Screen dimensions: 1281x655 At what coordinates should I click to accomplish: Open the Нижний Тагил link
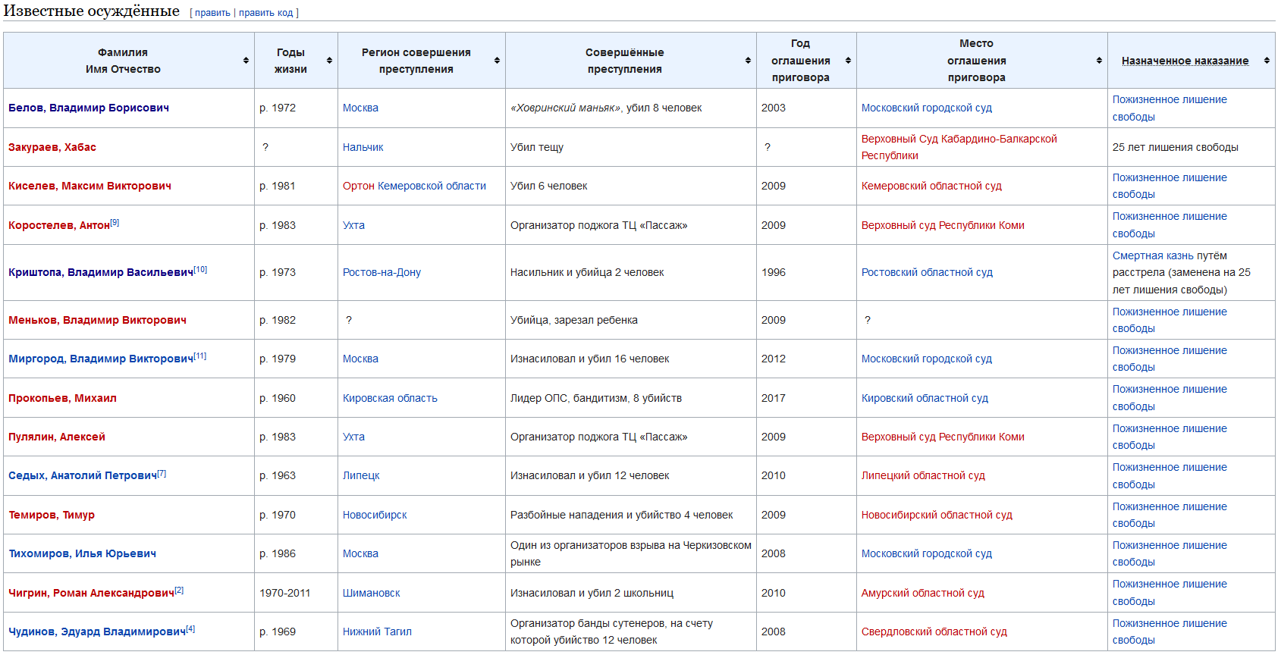click(x=377, y=631)
